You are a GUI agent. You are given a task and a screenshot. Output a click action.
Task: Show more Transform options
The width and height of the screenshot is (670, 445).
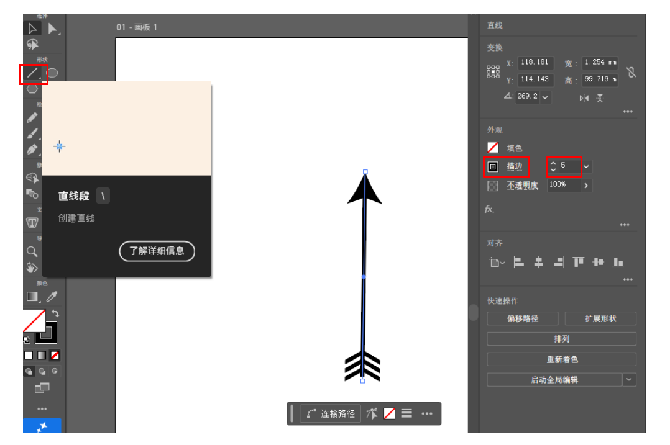(628, 112)
